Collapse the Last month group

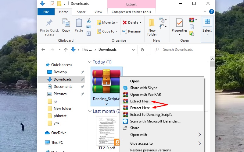(90, 111)
